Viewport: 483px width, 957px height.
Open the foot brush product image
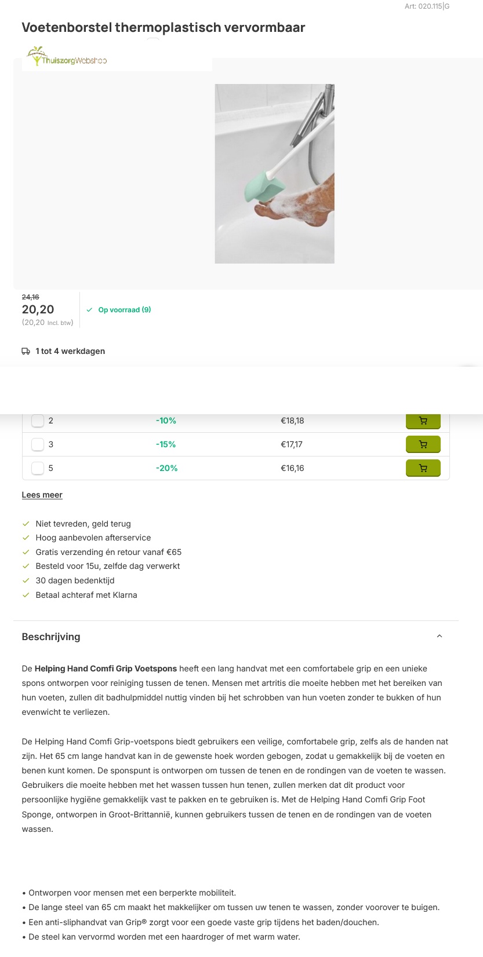click(x=274, y=174)
